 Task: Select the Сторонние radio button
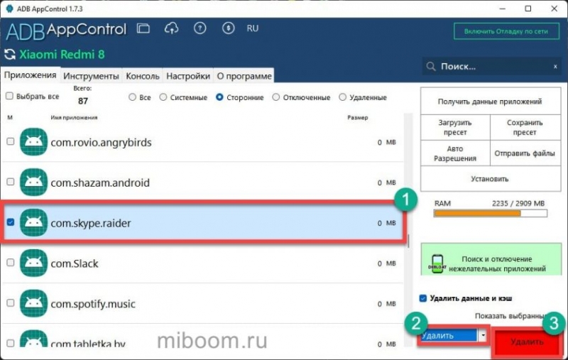point(219,97)
